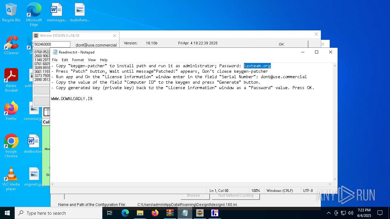
Task: Show hidden system tray icons
Action: [328, 213]
